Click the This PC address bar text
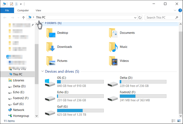 click(x=41, y=17)
